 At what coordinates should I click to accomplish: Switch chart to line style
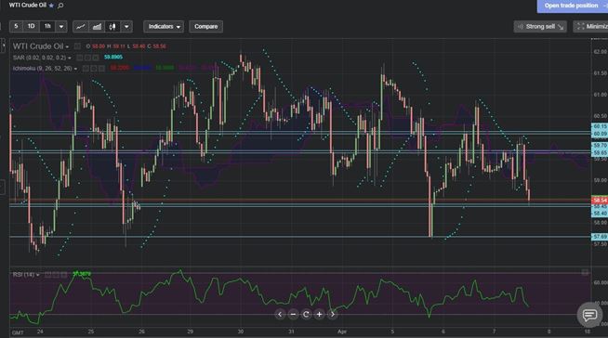81,27
